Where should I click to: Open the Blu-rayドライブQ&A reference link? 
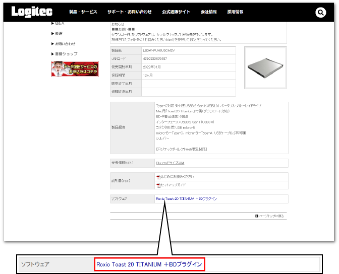pos(170,163)
